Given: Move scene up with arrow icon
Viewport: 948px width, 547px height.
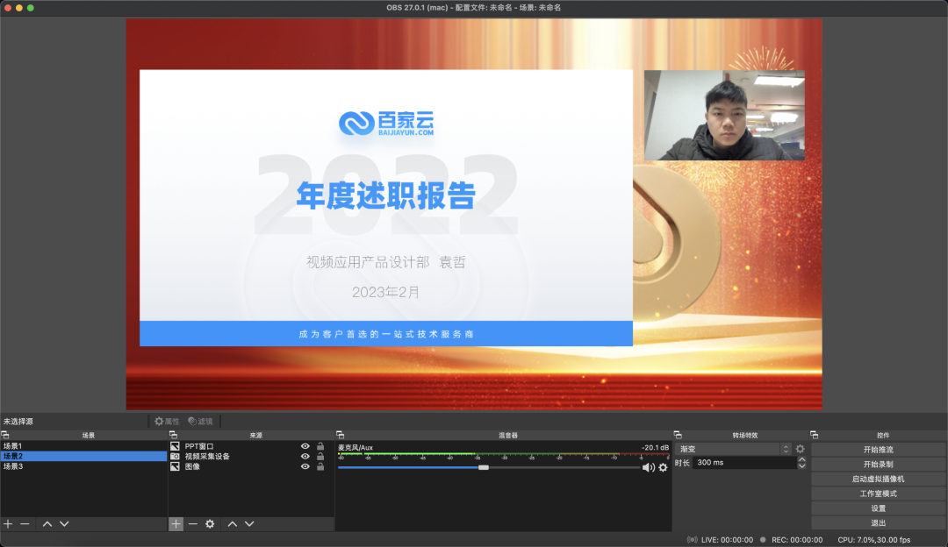Looking at the screenshot, I should pos(47,523).
